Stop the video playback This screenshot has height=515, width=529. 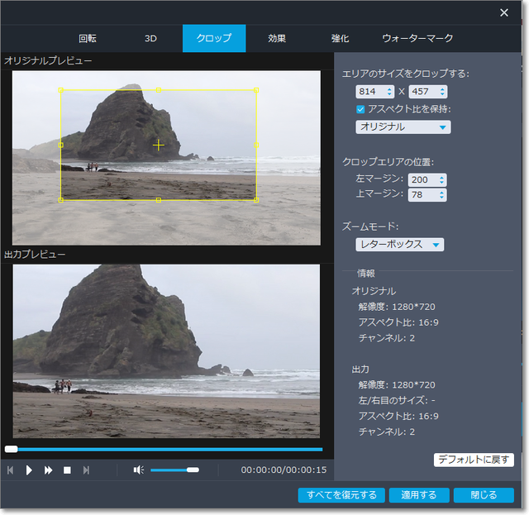[67, 470]
